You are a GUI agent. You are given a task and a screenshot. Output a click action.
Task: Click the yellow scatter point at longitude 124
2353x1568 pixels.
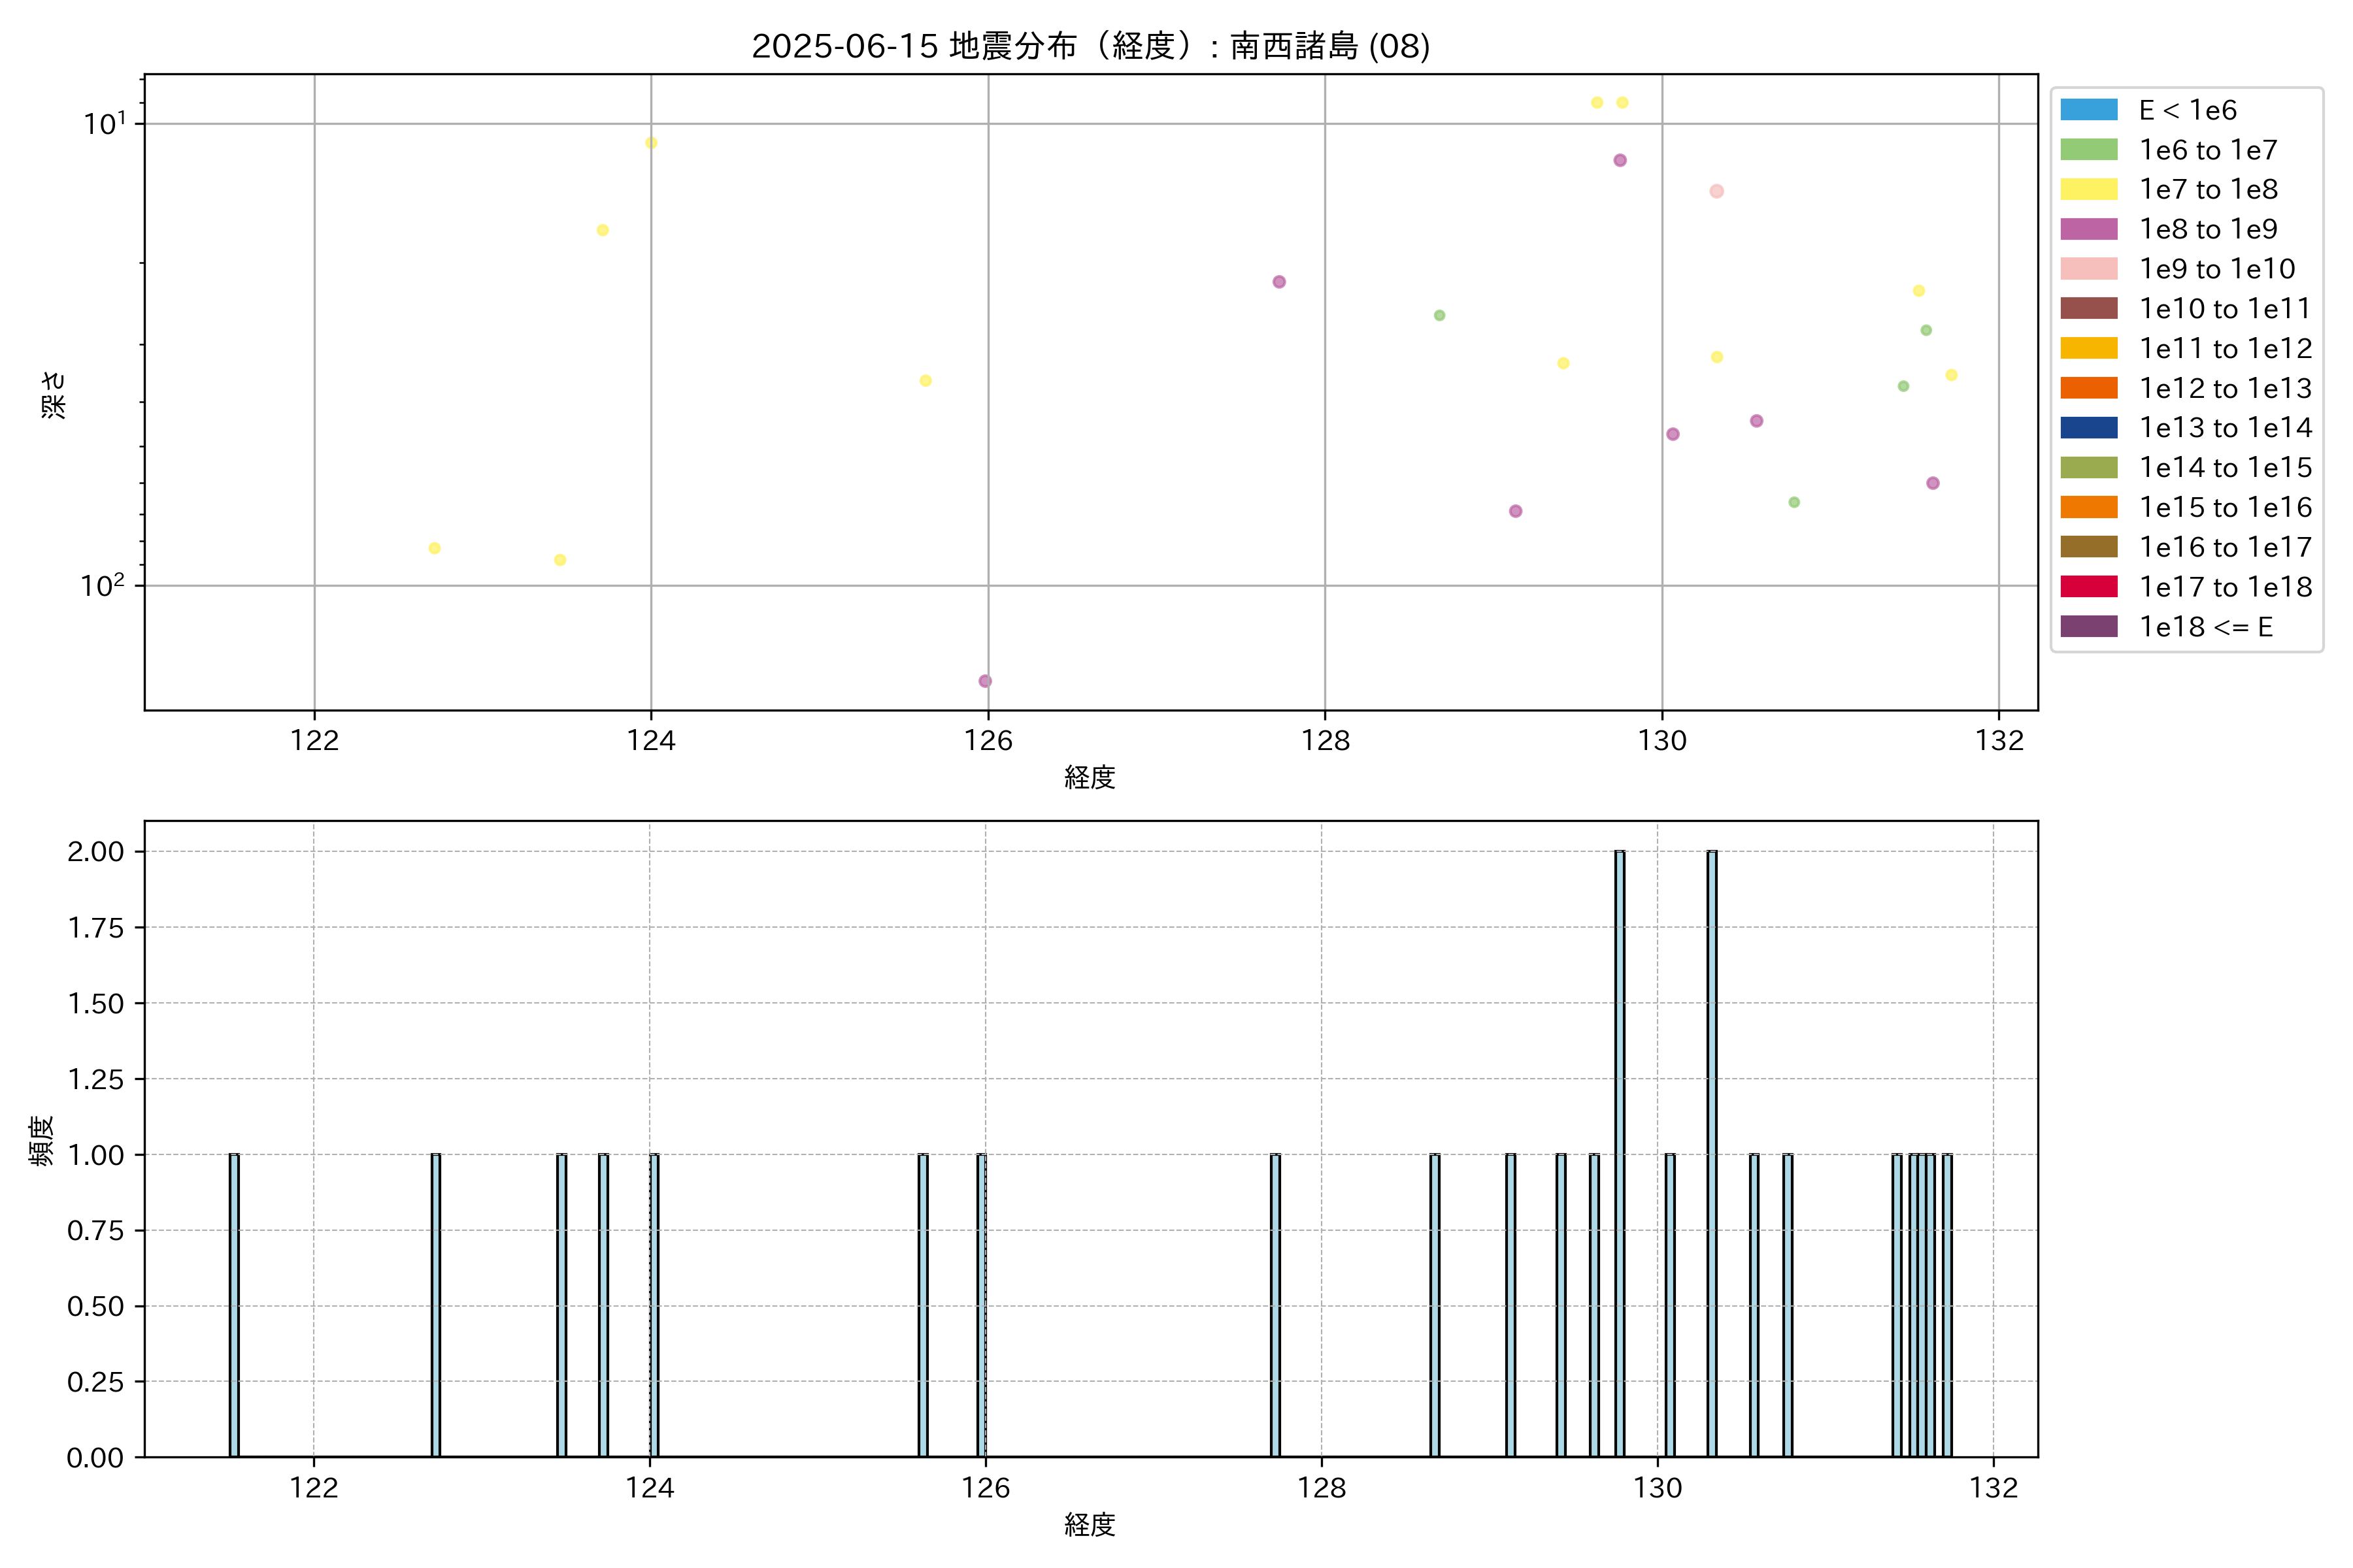pyautogui.click(x=651, y=143)
